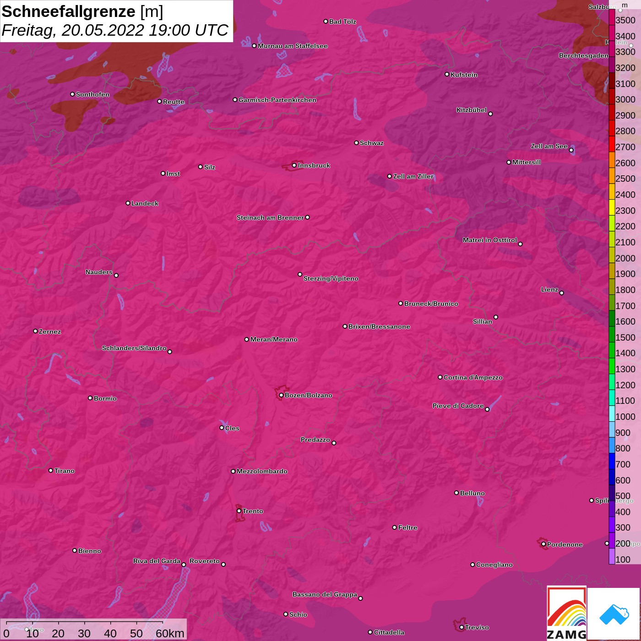Click the Zell am Ziller label
Image resolution: width=641 pixels, height=641 pixels.
(x=413, y=176)
